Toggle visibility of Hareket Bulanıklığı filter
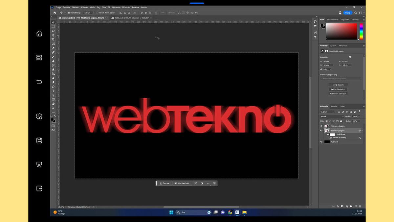This screenshot has height=222, width=394. [x=331, y=138]
